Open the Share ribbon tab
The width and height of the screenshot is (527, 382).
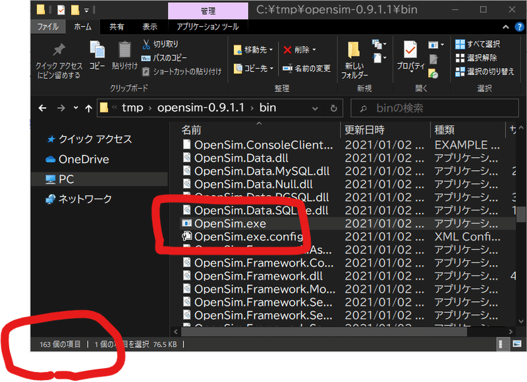click(x=117, y=27)
